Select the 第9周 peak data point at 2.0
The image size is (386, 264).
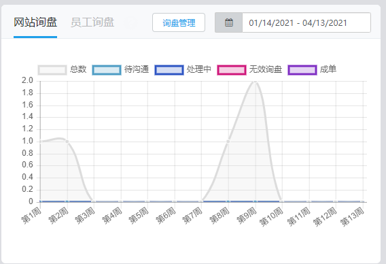(x=255, y=81)
